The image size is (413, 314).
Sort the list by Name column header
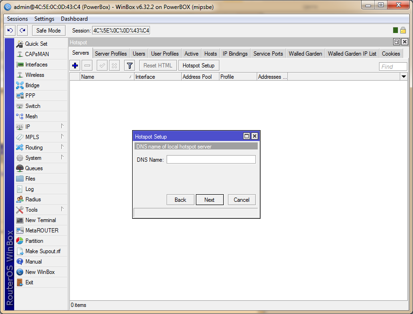[x=106, y=77]
